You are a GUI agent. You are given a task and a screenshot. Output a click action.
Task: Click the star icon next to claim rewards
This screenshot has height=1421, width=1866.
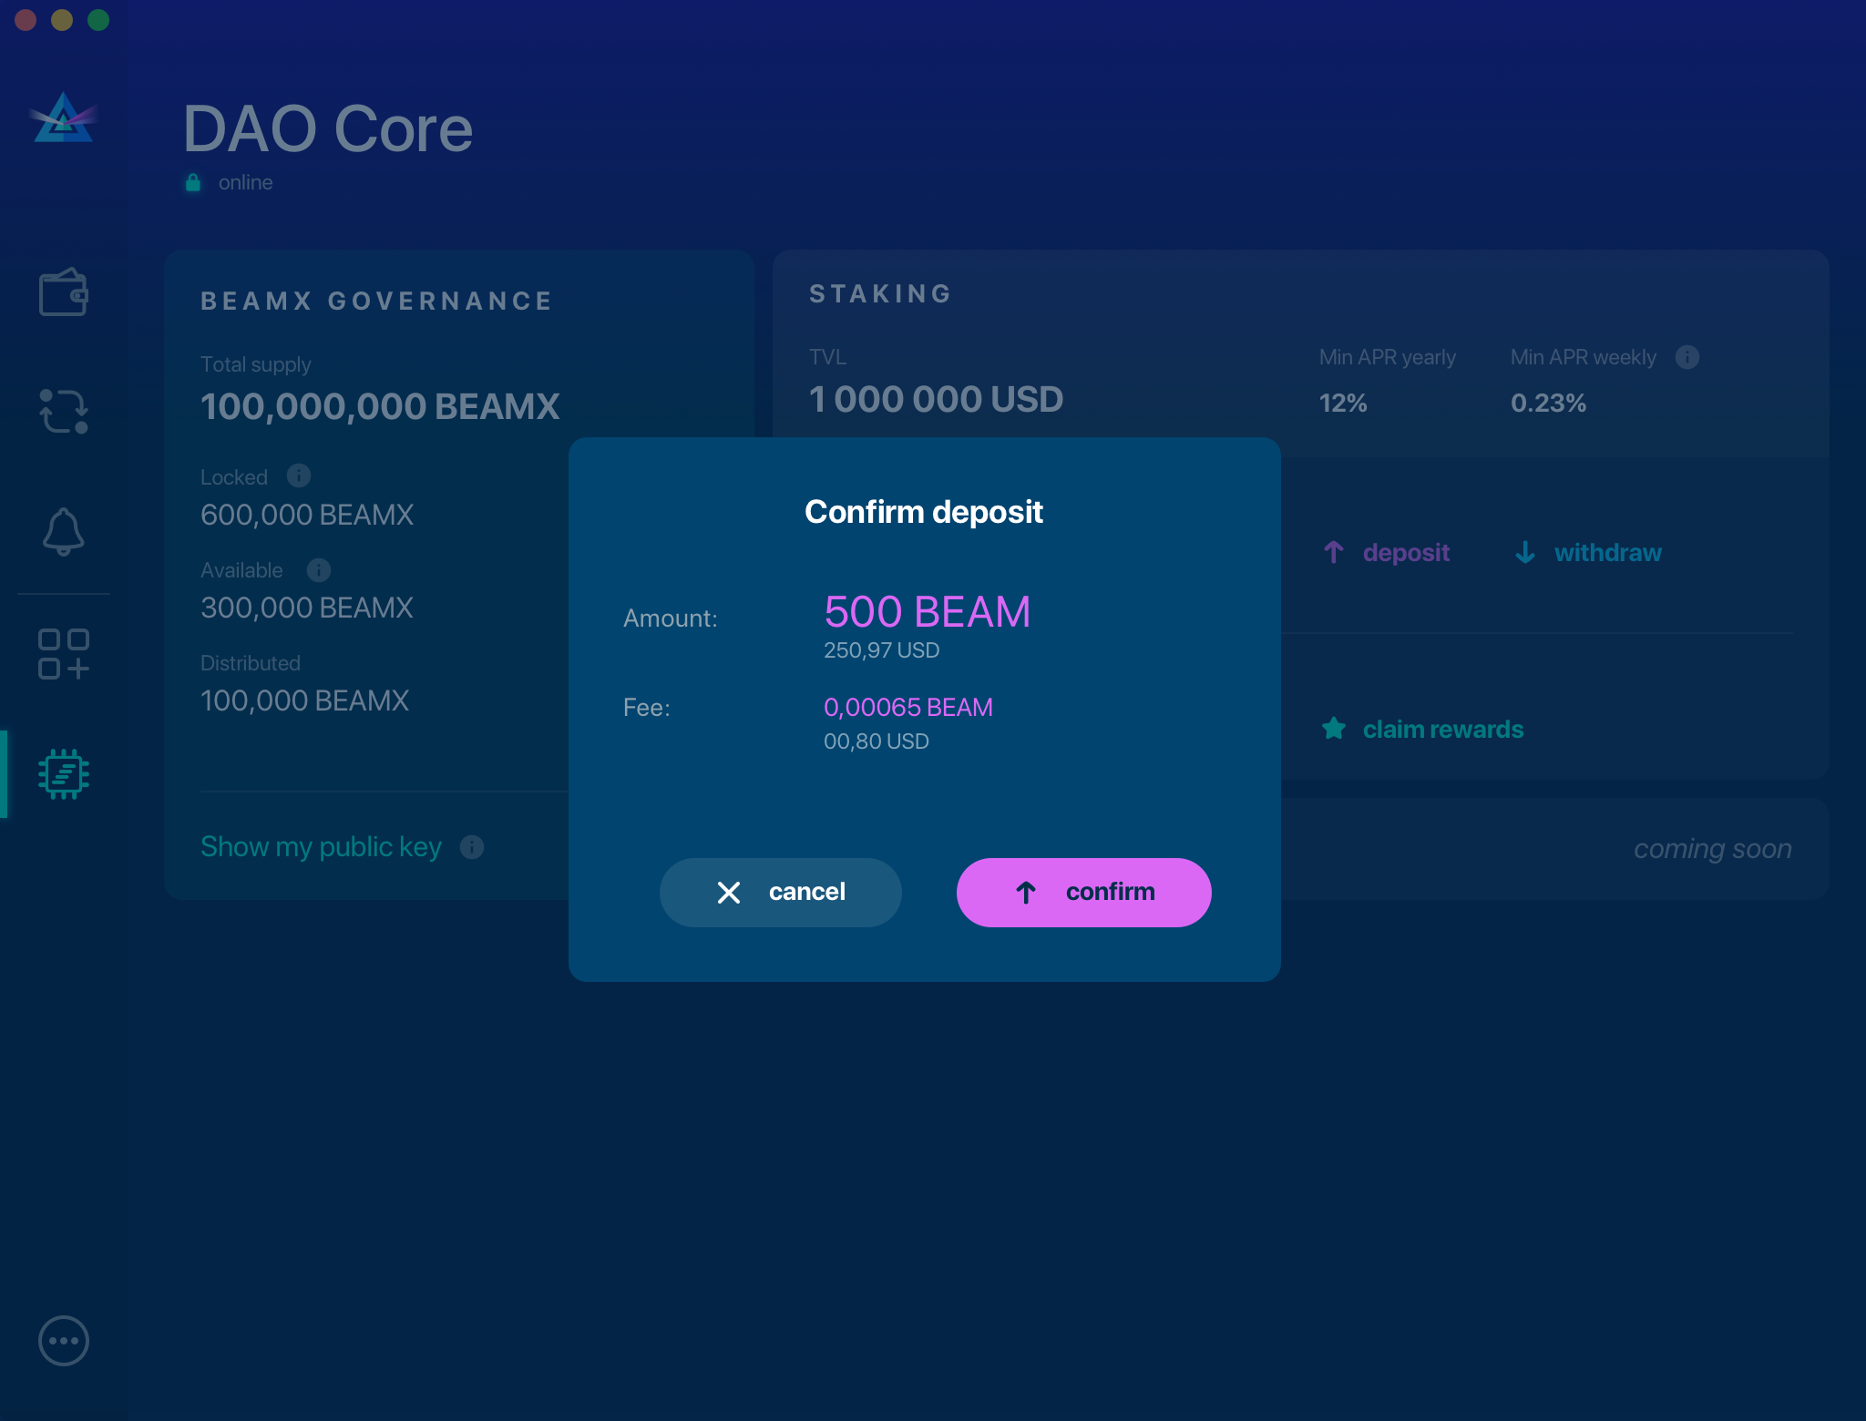pos(1334,729)
